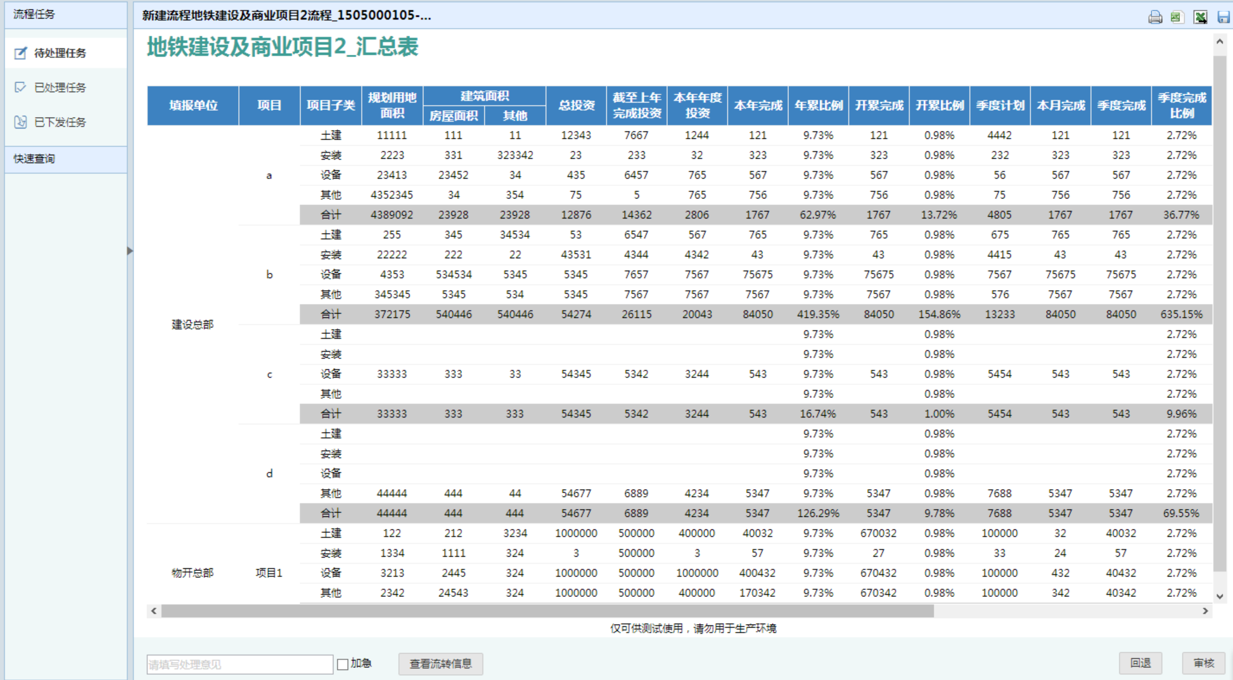1233x680 pixels.
Task: Click the pencil icon beside 待处理任务
Action: pyautogui.click(x=21, y=53)
